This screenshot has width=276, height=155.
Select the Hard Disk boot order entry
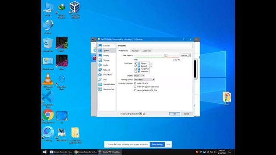pos(142,69)
